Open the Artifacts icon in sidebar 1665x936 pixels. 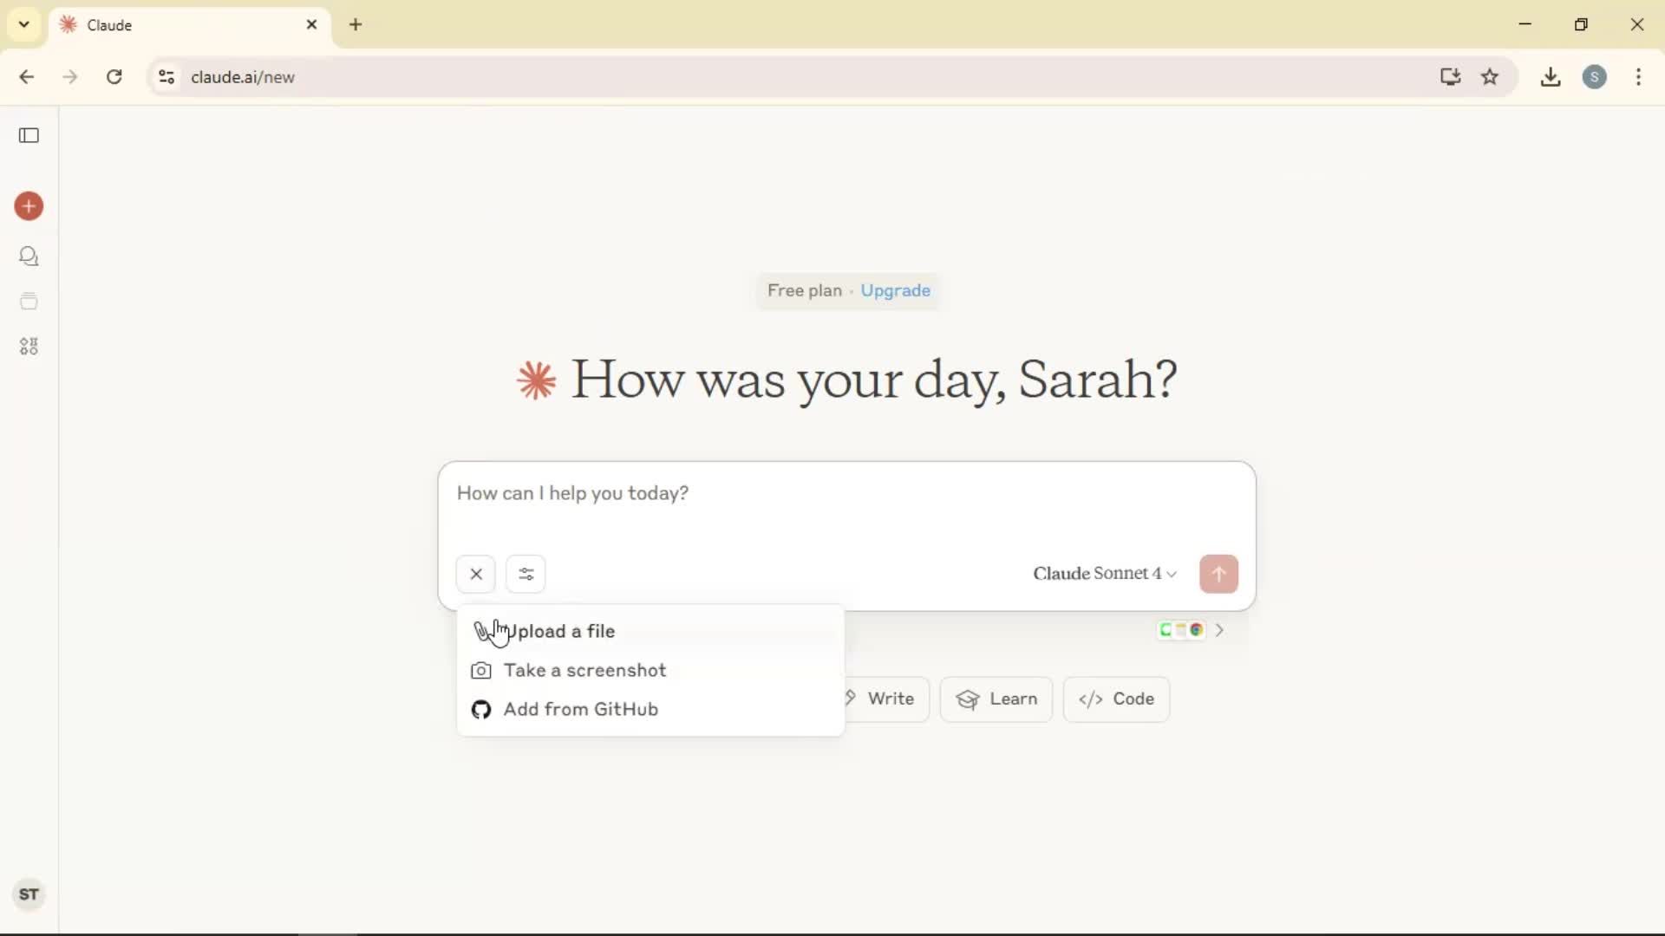(x=29, y=347)
